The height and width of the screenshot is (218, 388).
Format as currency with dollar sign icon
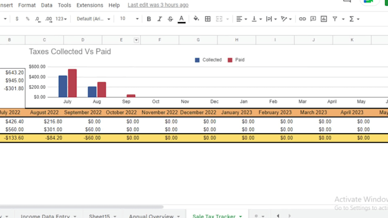tap(17, 19)
